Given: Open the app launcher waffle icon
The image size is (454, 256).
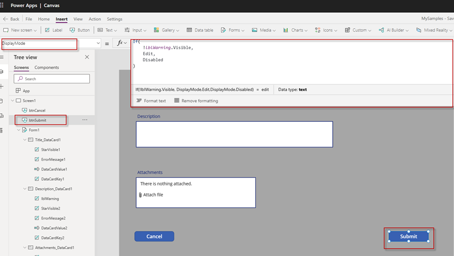Looking at the screenshot, I should point(2,5).
